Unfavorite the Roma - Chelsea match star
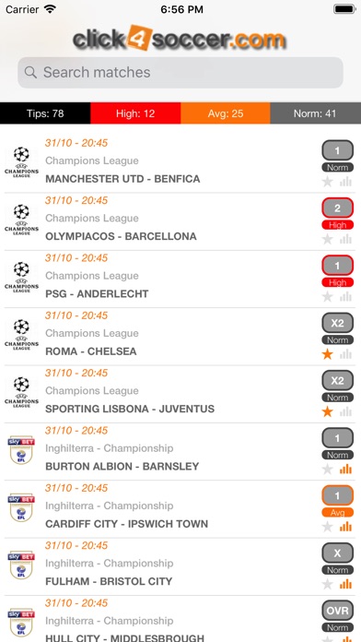Screen dimensions: 361x642 [x=327, y=354]
